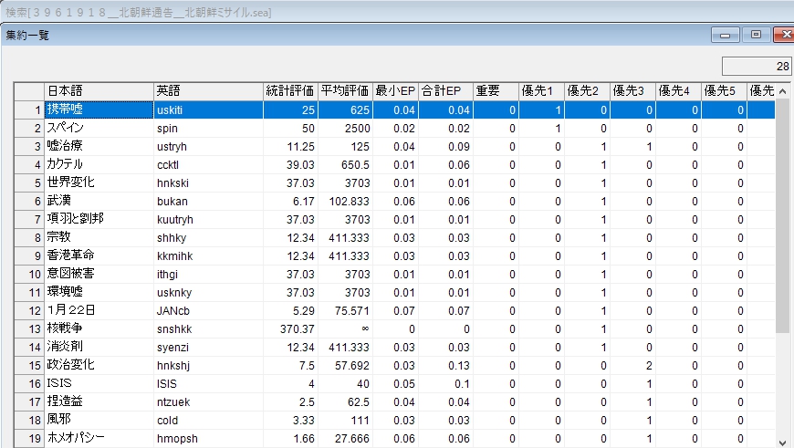Select the 優先1 column header
This screenshot has width=794, height=448.
coord(540,91)
